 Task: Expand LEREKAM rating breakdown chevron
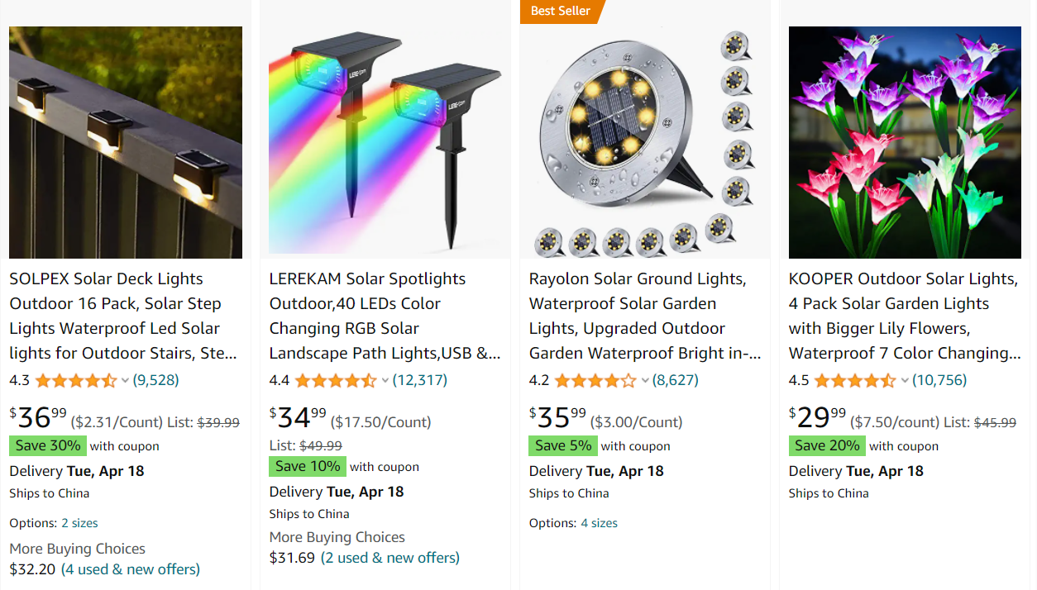tap(385, 381)
